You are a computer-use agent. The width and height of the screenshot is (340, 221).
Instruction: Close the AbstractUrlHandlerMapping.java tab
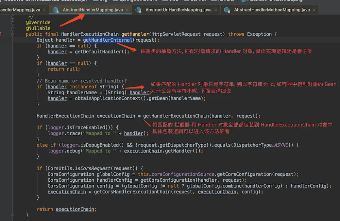216,10
